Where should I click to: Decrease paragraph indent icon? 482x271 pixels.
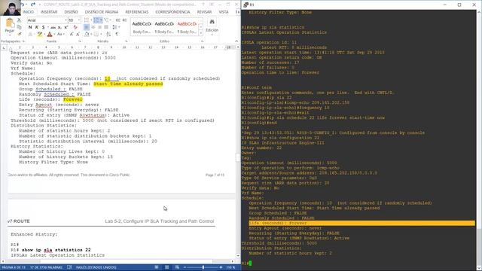pos(117,20)
